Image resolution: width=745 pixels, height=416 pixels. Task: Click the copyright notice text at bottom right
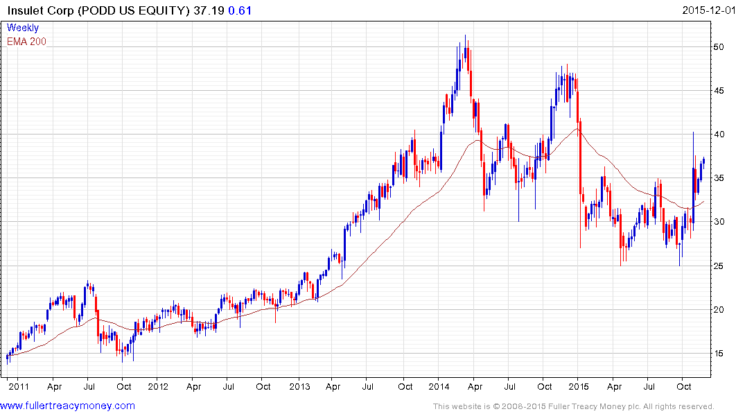pyautogui.click(x=574, y=406)
